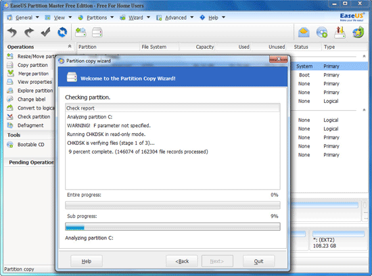The image size is (372, 276).
Task: Click the Copy partition sidebar icon
Action: click(10, 65)
